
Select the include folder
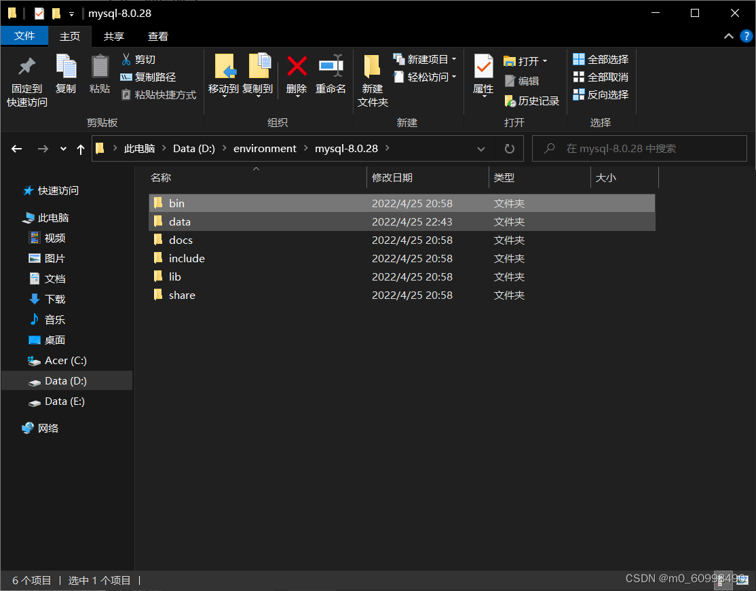tap(402, 258)
